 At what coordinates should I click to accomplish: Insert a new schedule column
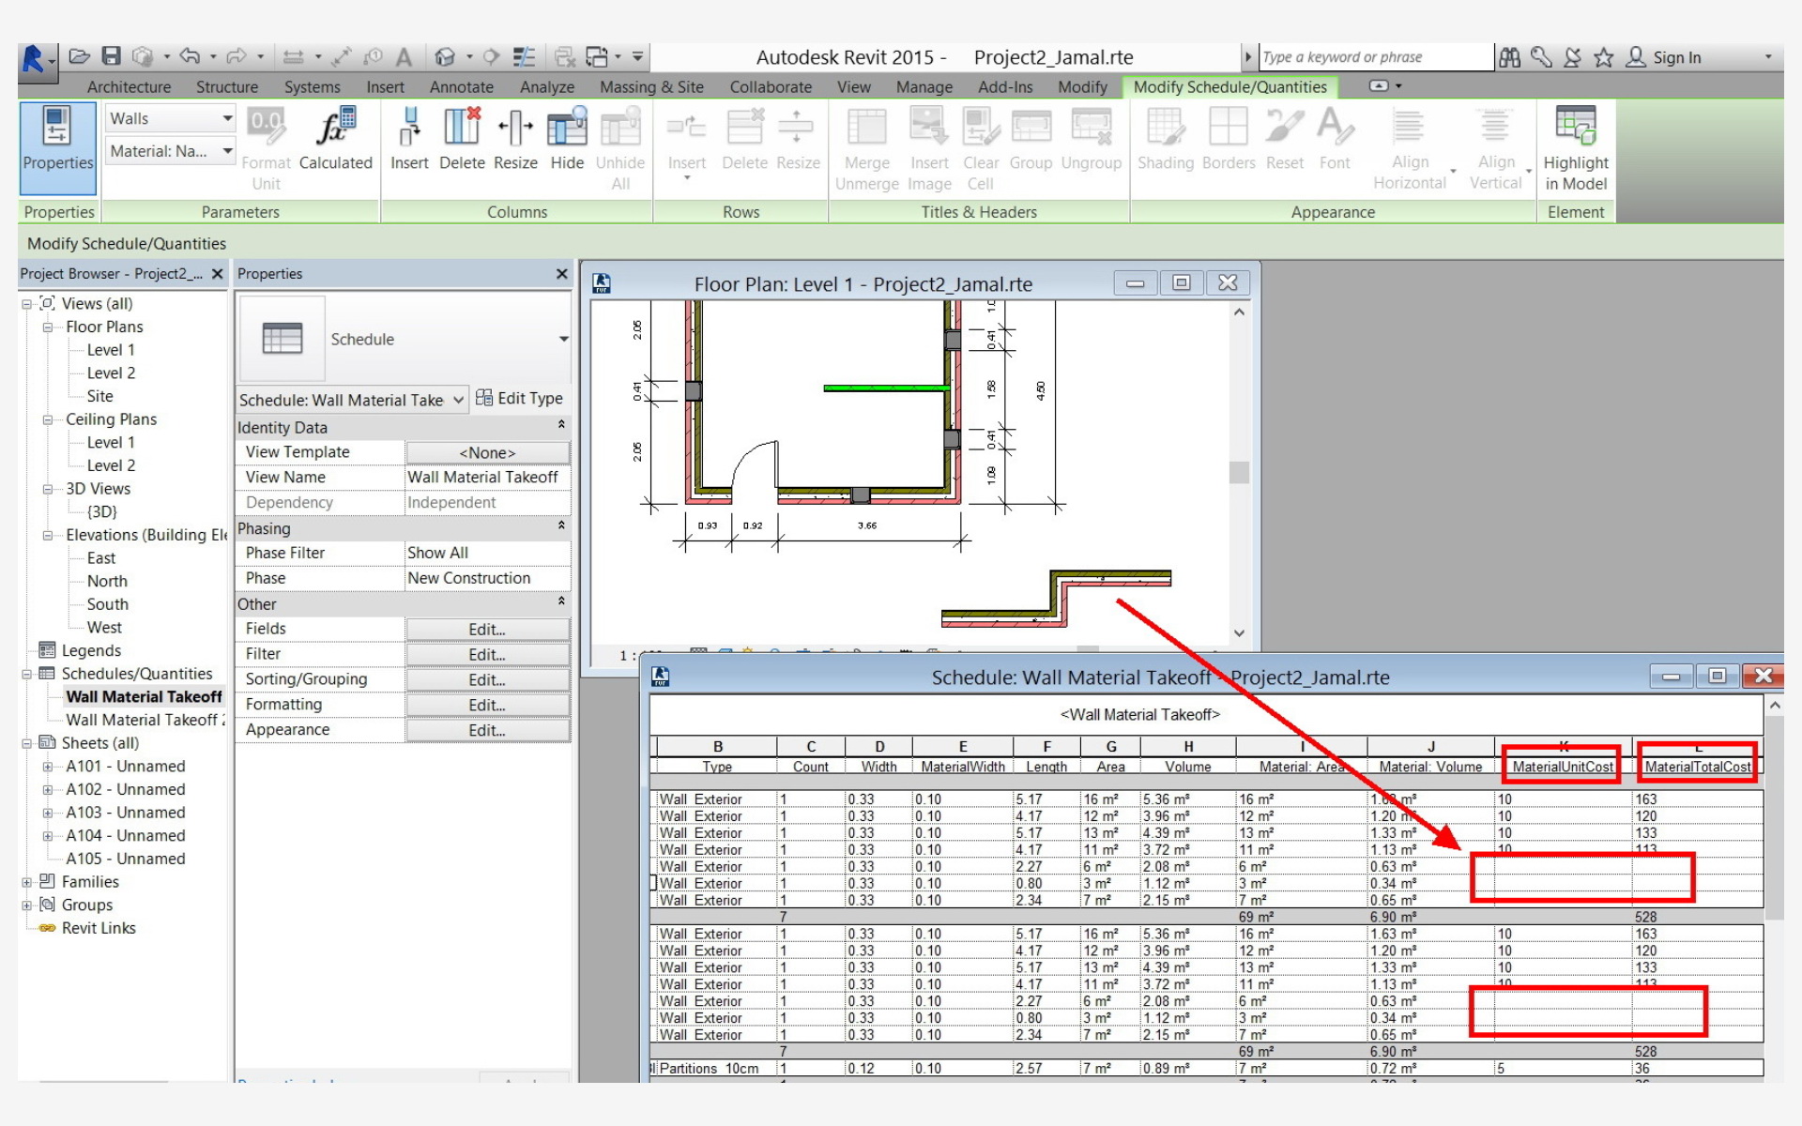coord(409,139)
